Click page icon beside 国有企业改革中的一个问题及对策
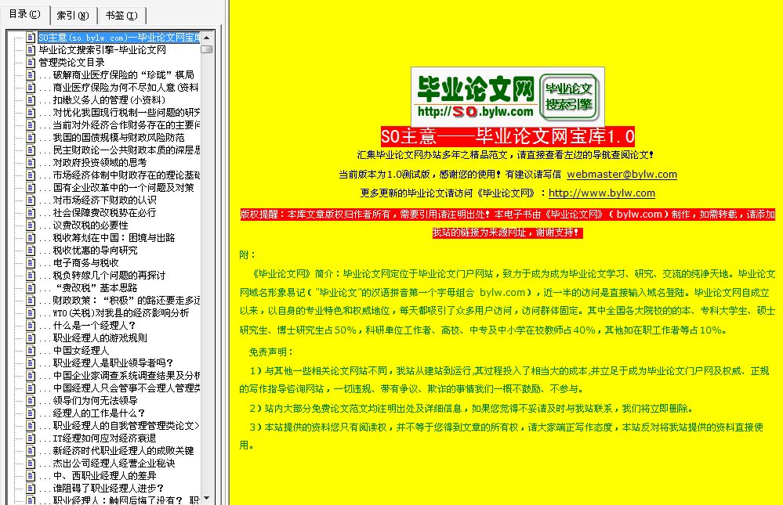 (x=31, y=188)
